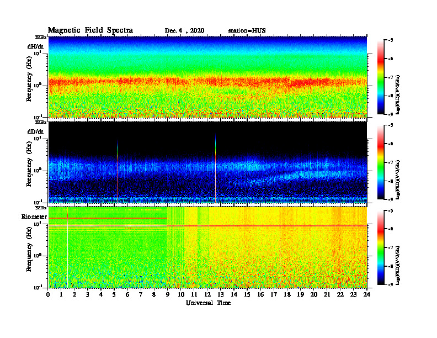Click hour tick label "4" on time axis

click(x=101, y=295)
